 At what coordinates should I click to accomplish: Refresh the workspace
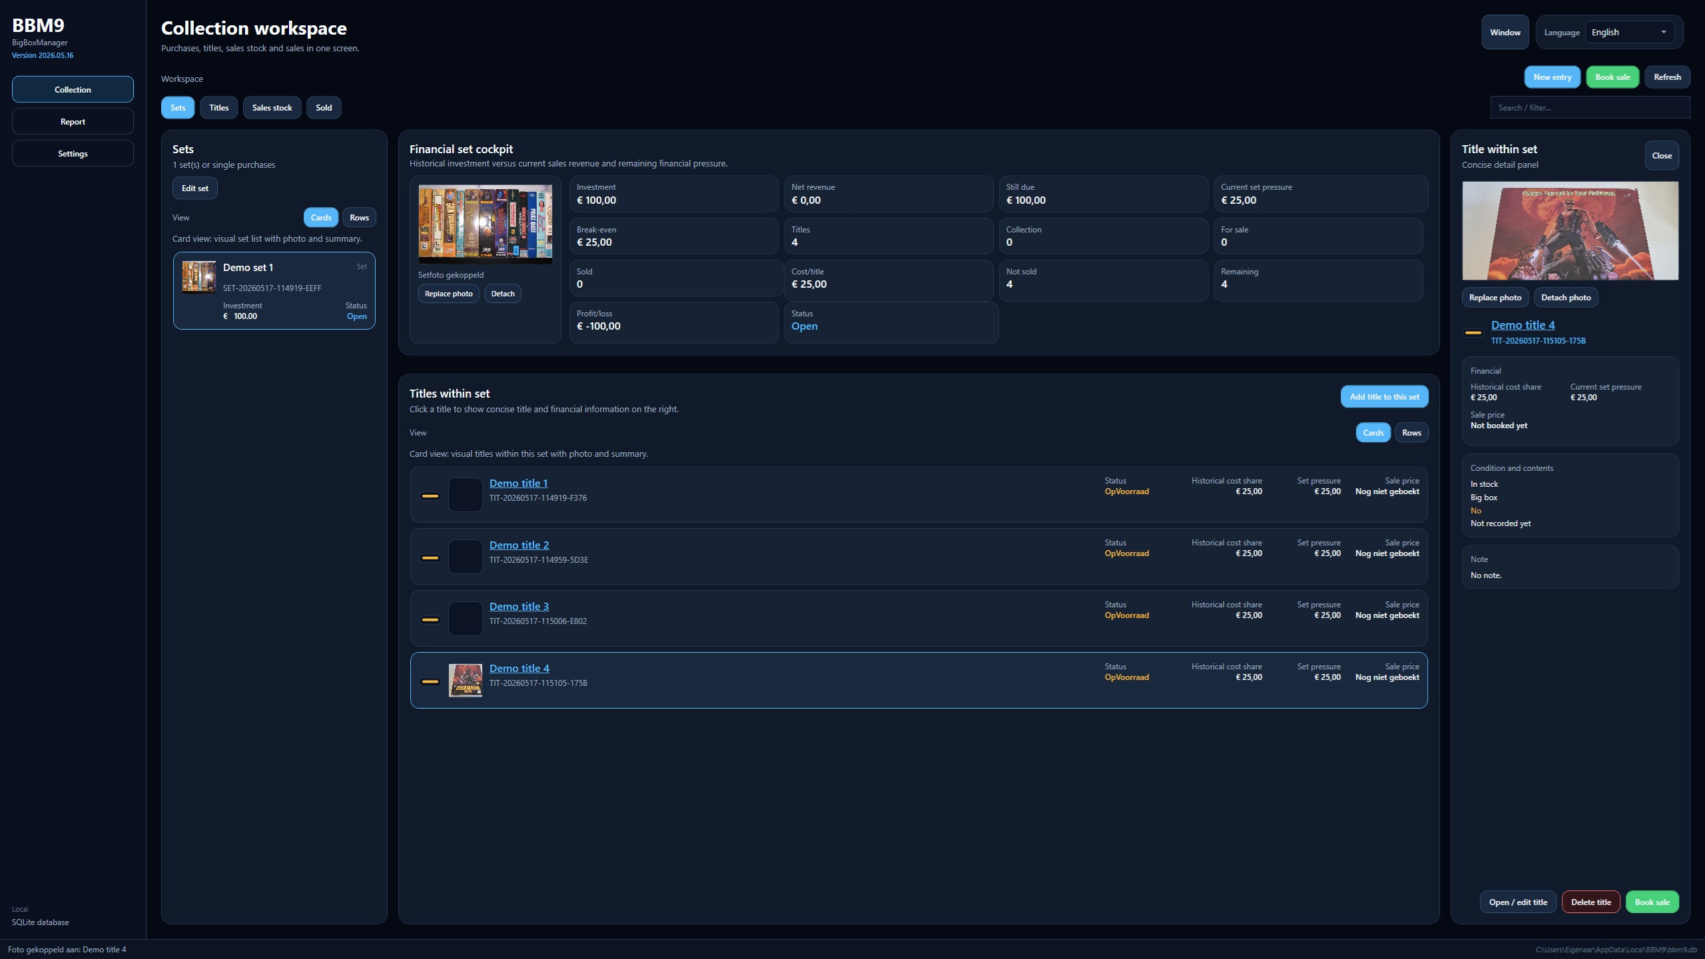(1667, 77)
